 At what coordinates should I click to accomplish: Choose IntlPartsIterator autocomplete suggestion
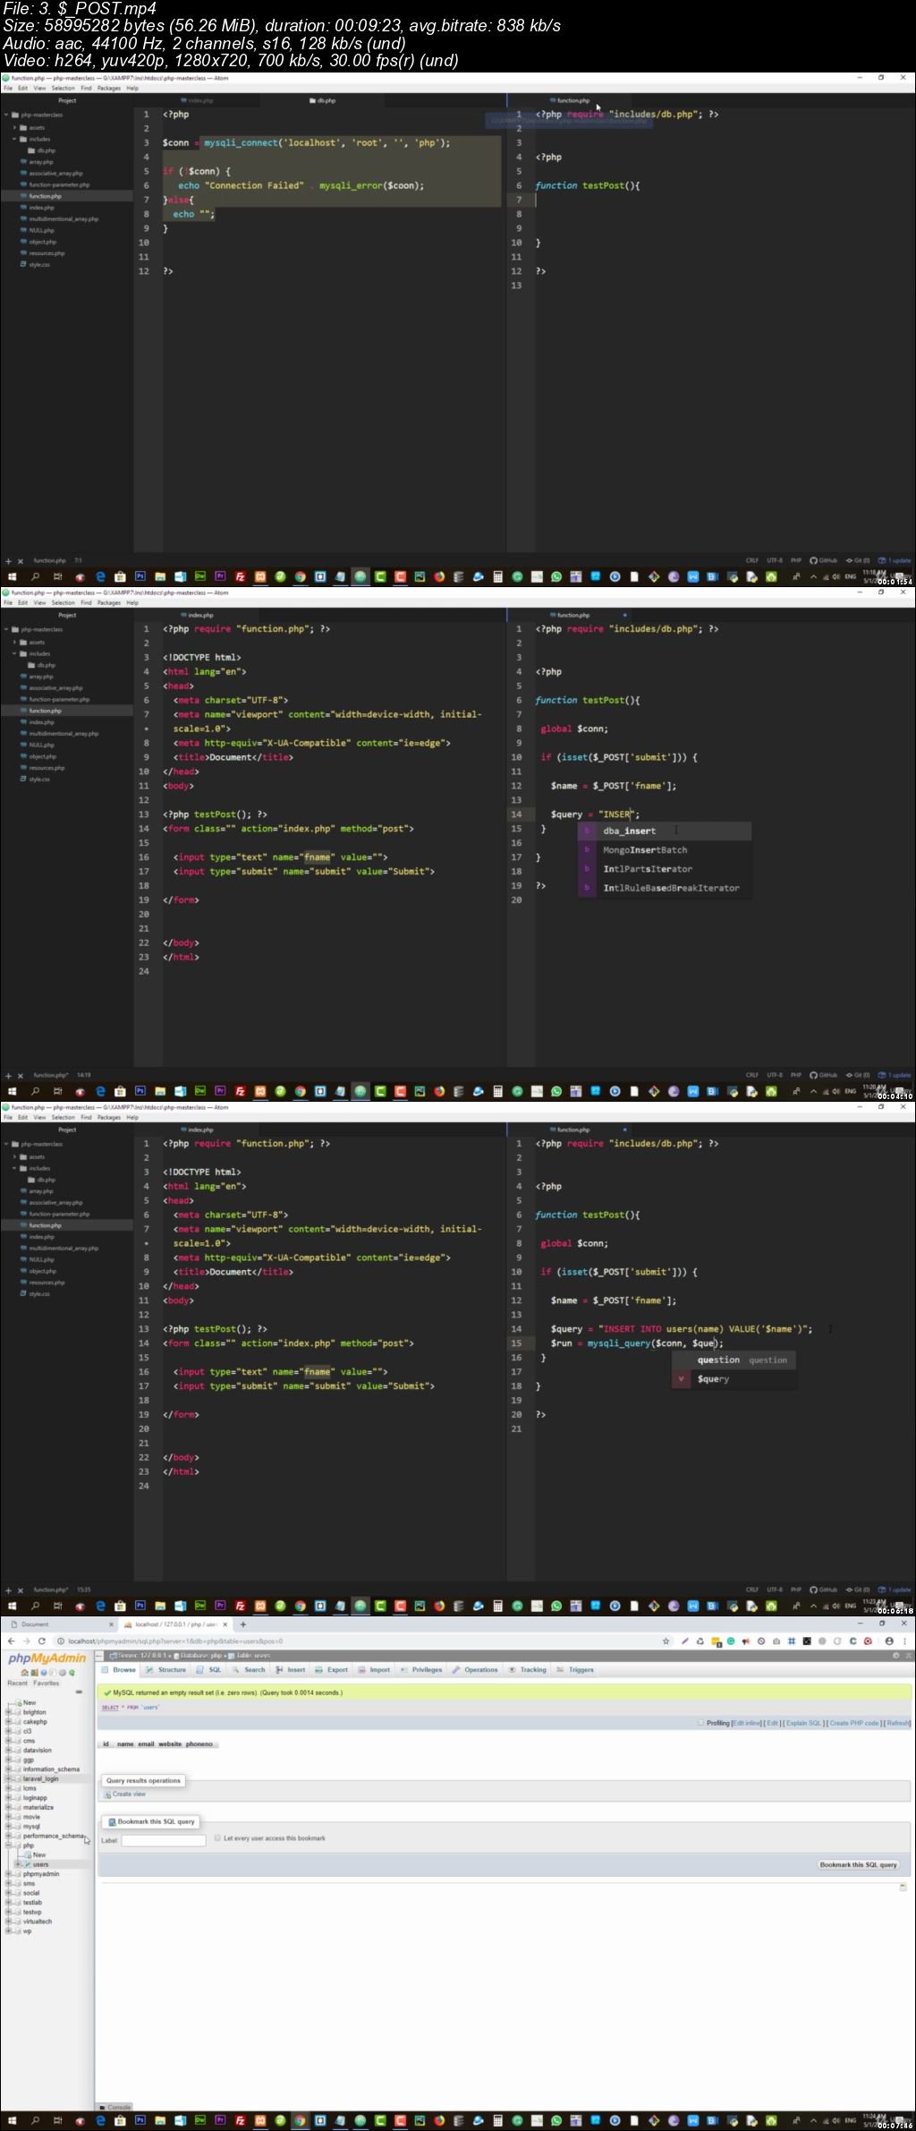[664, 869]
